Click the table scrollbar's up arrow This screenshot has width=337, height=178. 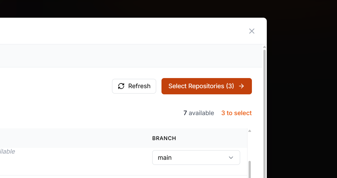tap(249, 131)
